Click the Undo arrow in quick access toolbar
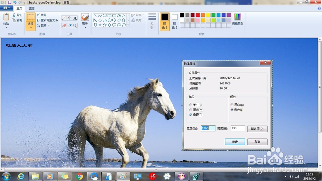This screenshot has height=181, width=322. click(x=15, y=3)
